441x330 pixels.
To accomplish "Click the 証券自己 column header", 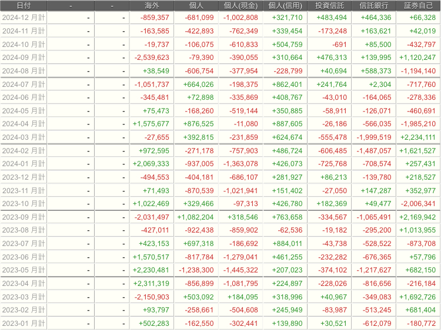I will 418,6.
